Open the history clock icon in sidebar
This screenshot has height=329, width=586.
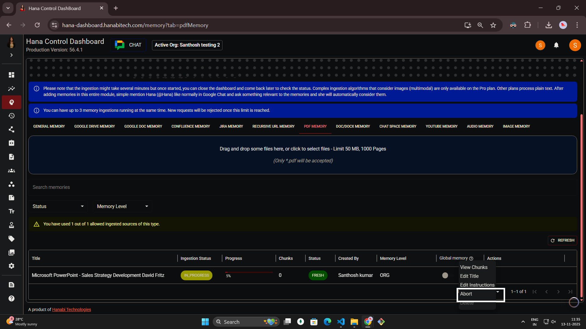[11, 116]
